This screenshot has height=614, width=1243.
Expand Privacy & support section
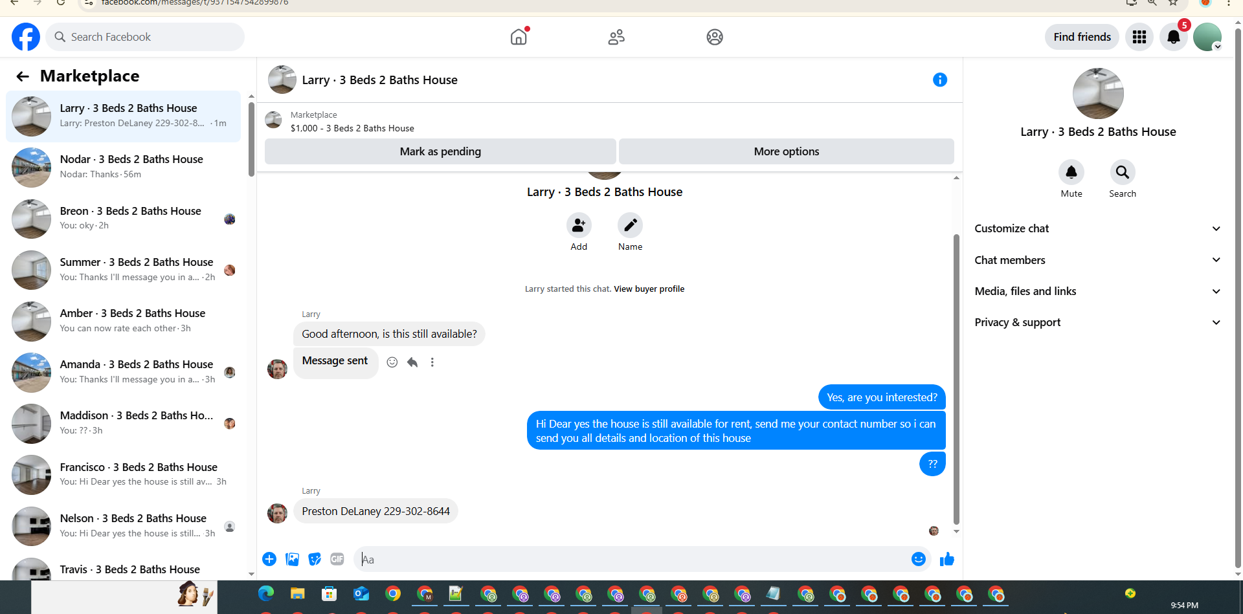(x=1098, y=322)
